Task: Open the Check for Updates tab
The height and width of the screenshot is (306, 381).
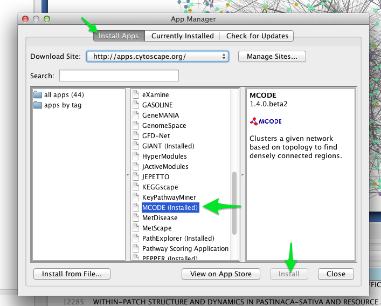Action: [257, 36]
